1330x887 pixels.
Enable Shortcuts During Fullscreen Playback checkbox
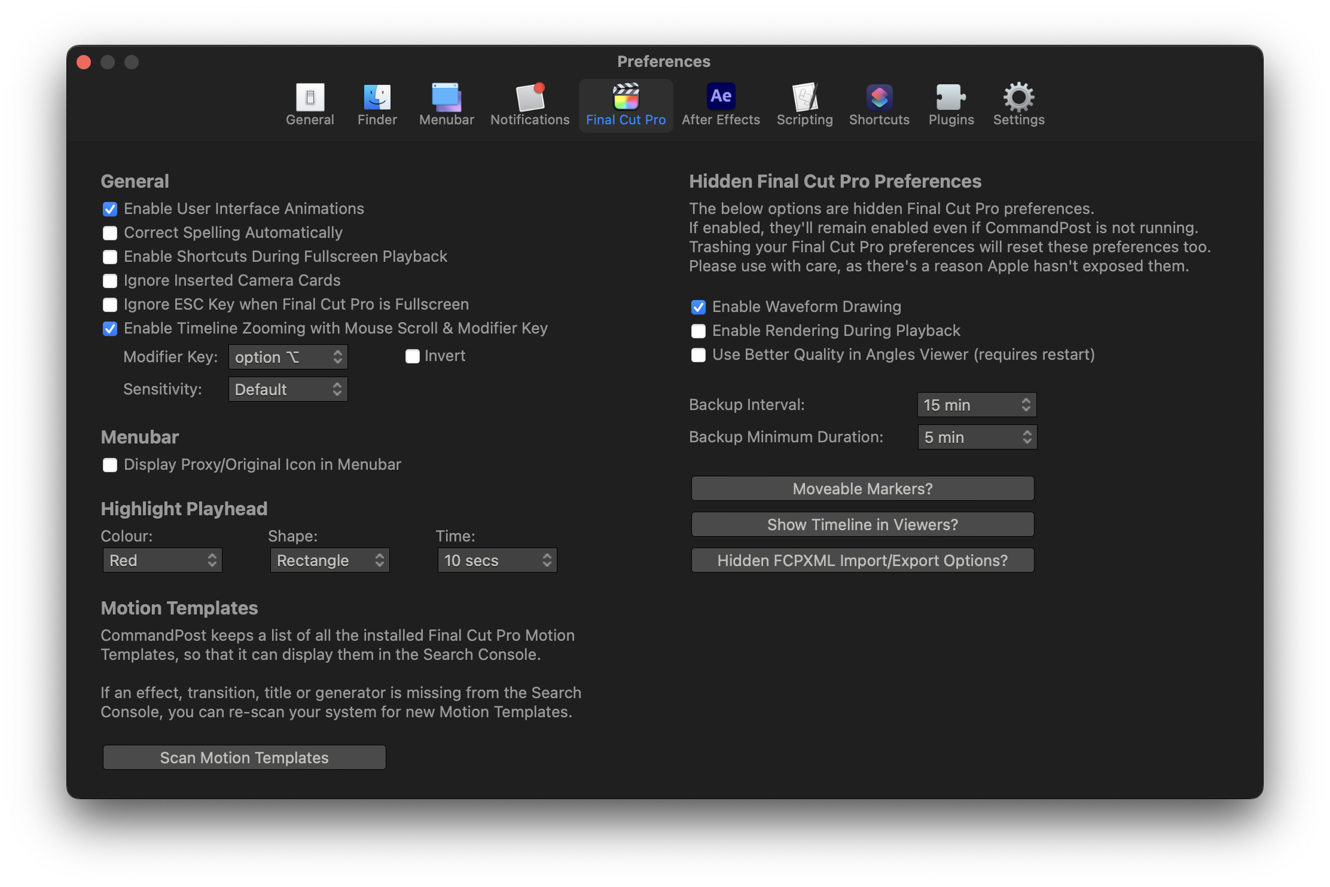(110, 257)
